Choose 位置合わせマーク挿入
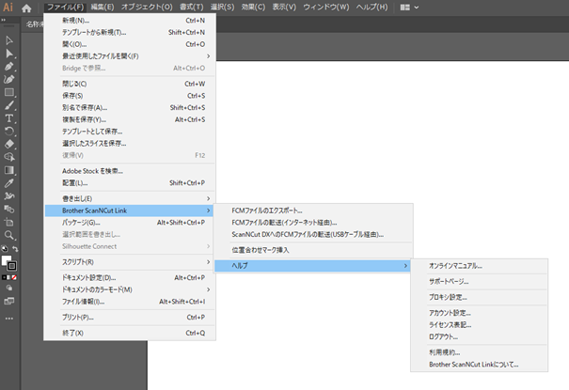 click(312, 250)
